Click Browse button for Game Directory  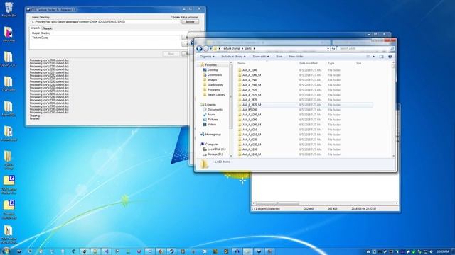pos(190,22)
